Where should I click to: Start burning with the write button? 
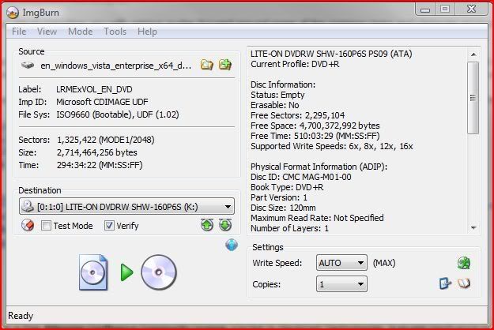[126, 272]
